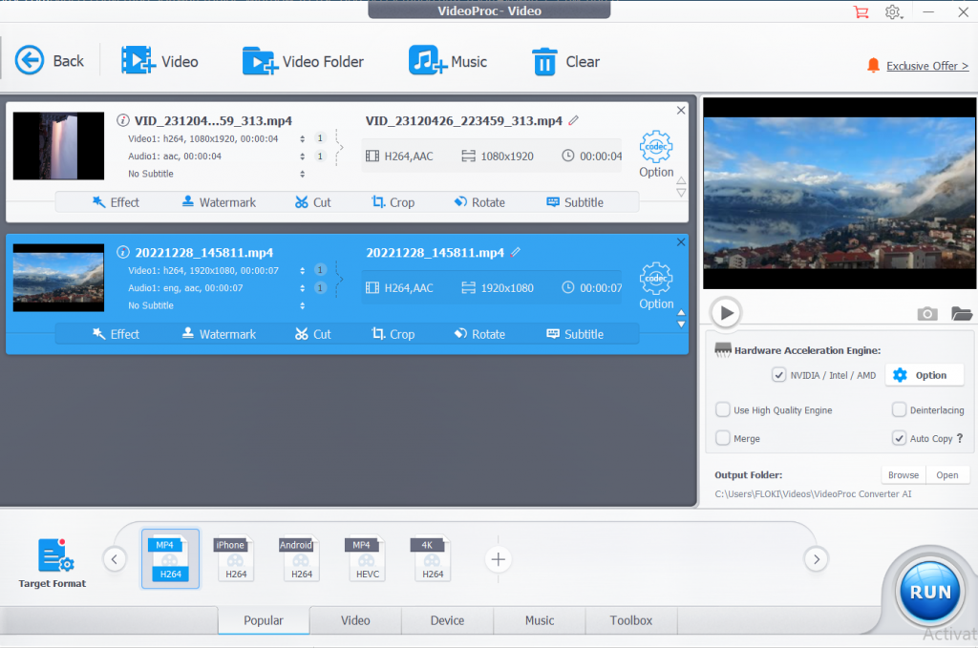Click Browse for the output folder
The height and width of the screenshot is (648, 978).
pyautogui.click(x=903, y=474)
